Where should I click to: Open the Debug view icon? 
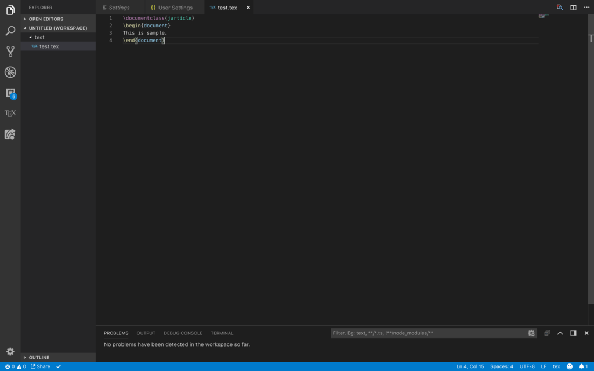click(10, 72)
